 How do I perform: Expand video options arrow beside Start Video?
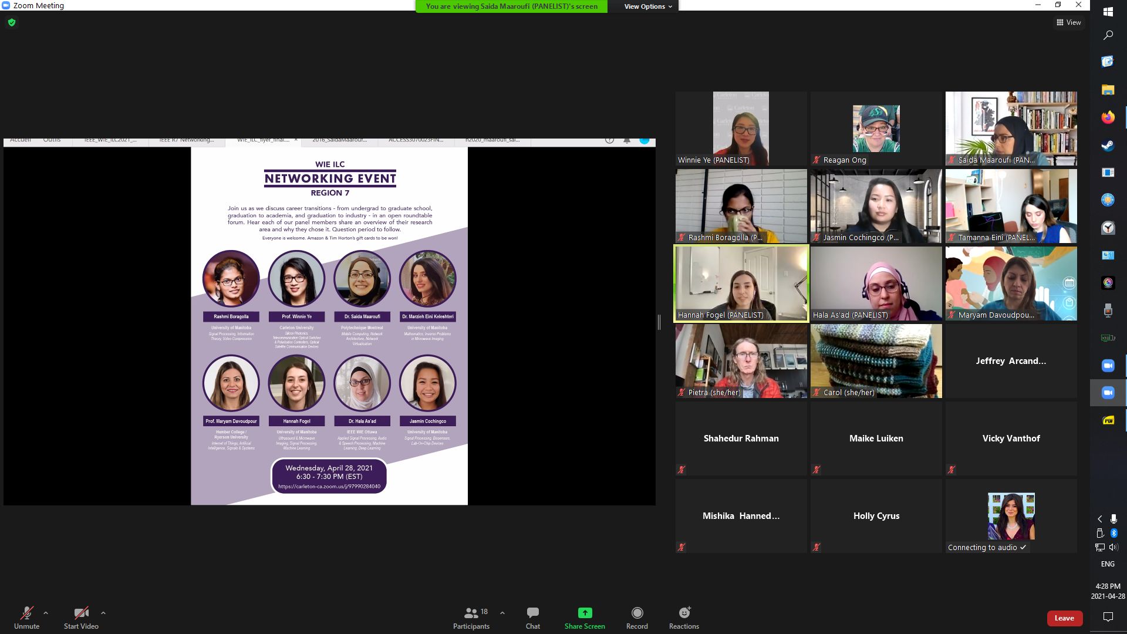point(103,613)
